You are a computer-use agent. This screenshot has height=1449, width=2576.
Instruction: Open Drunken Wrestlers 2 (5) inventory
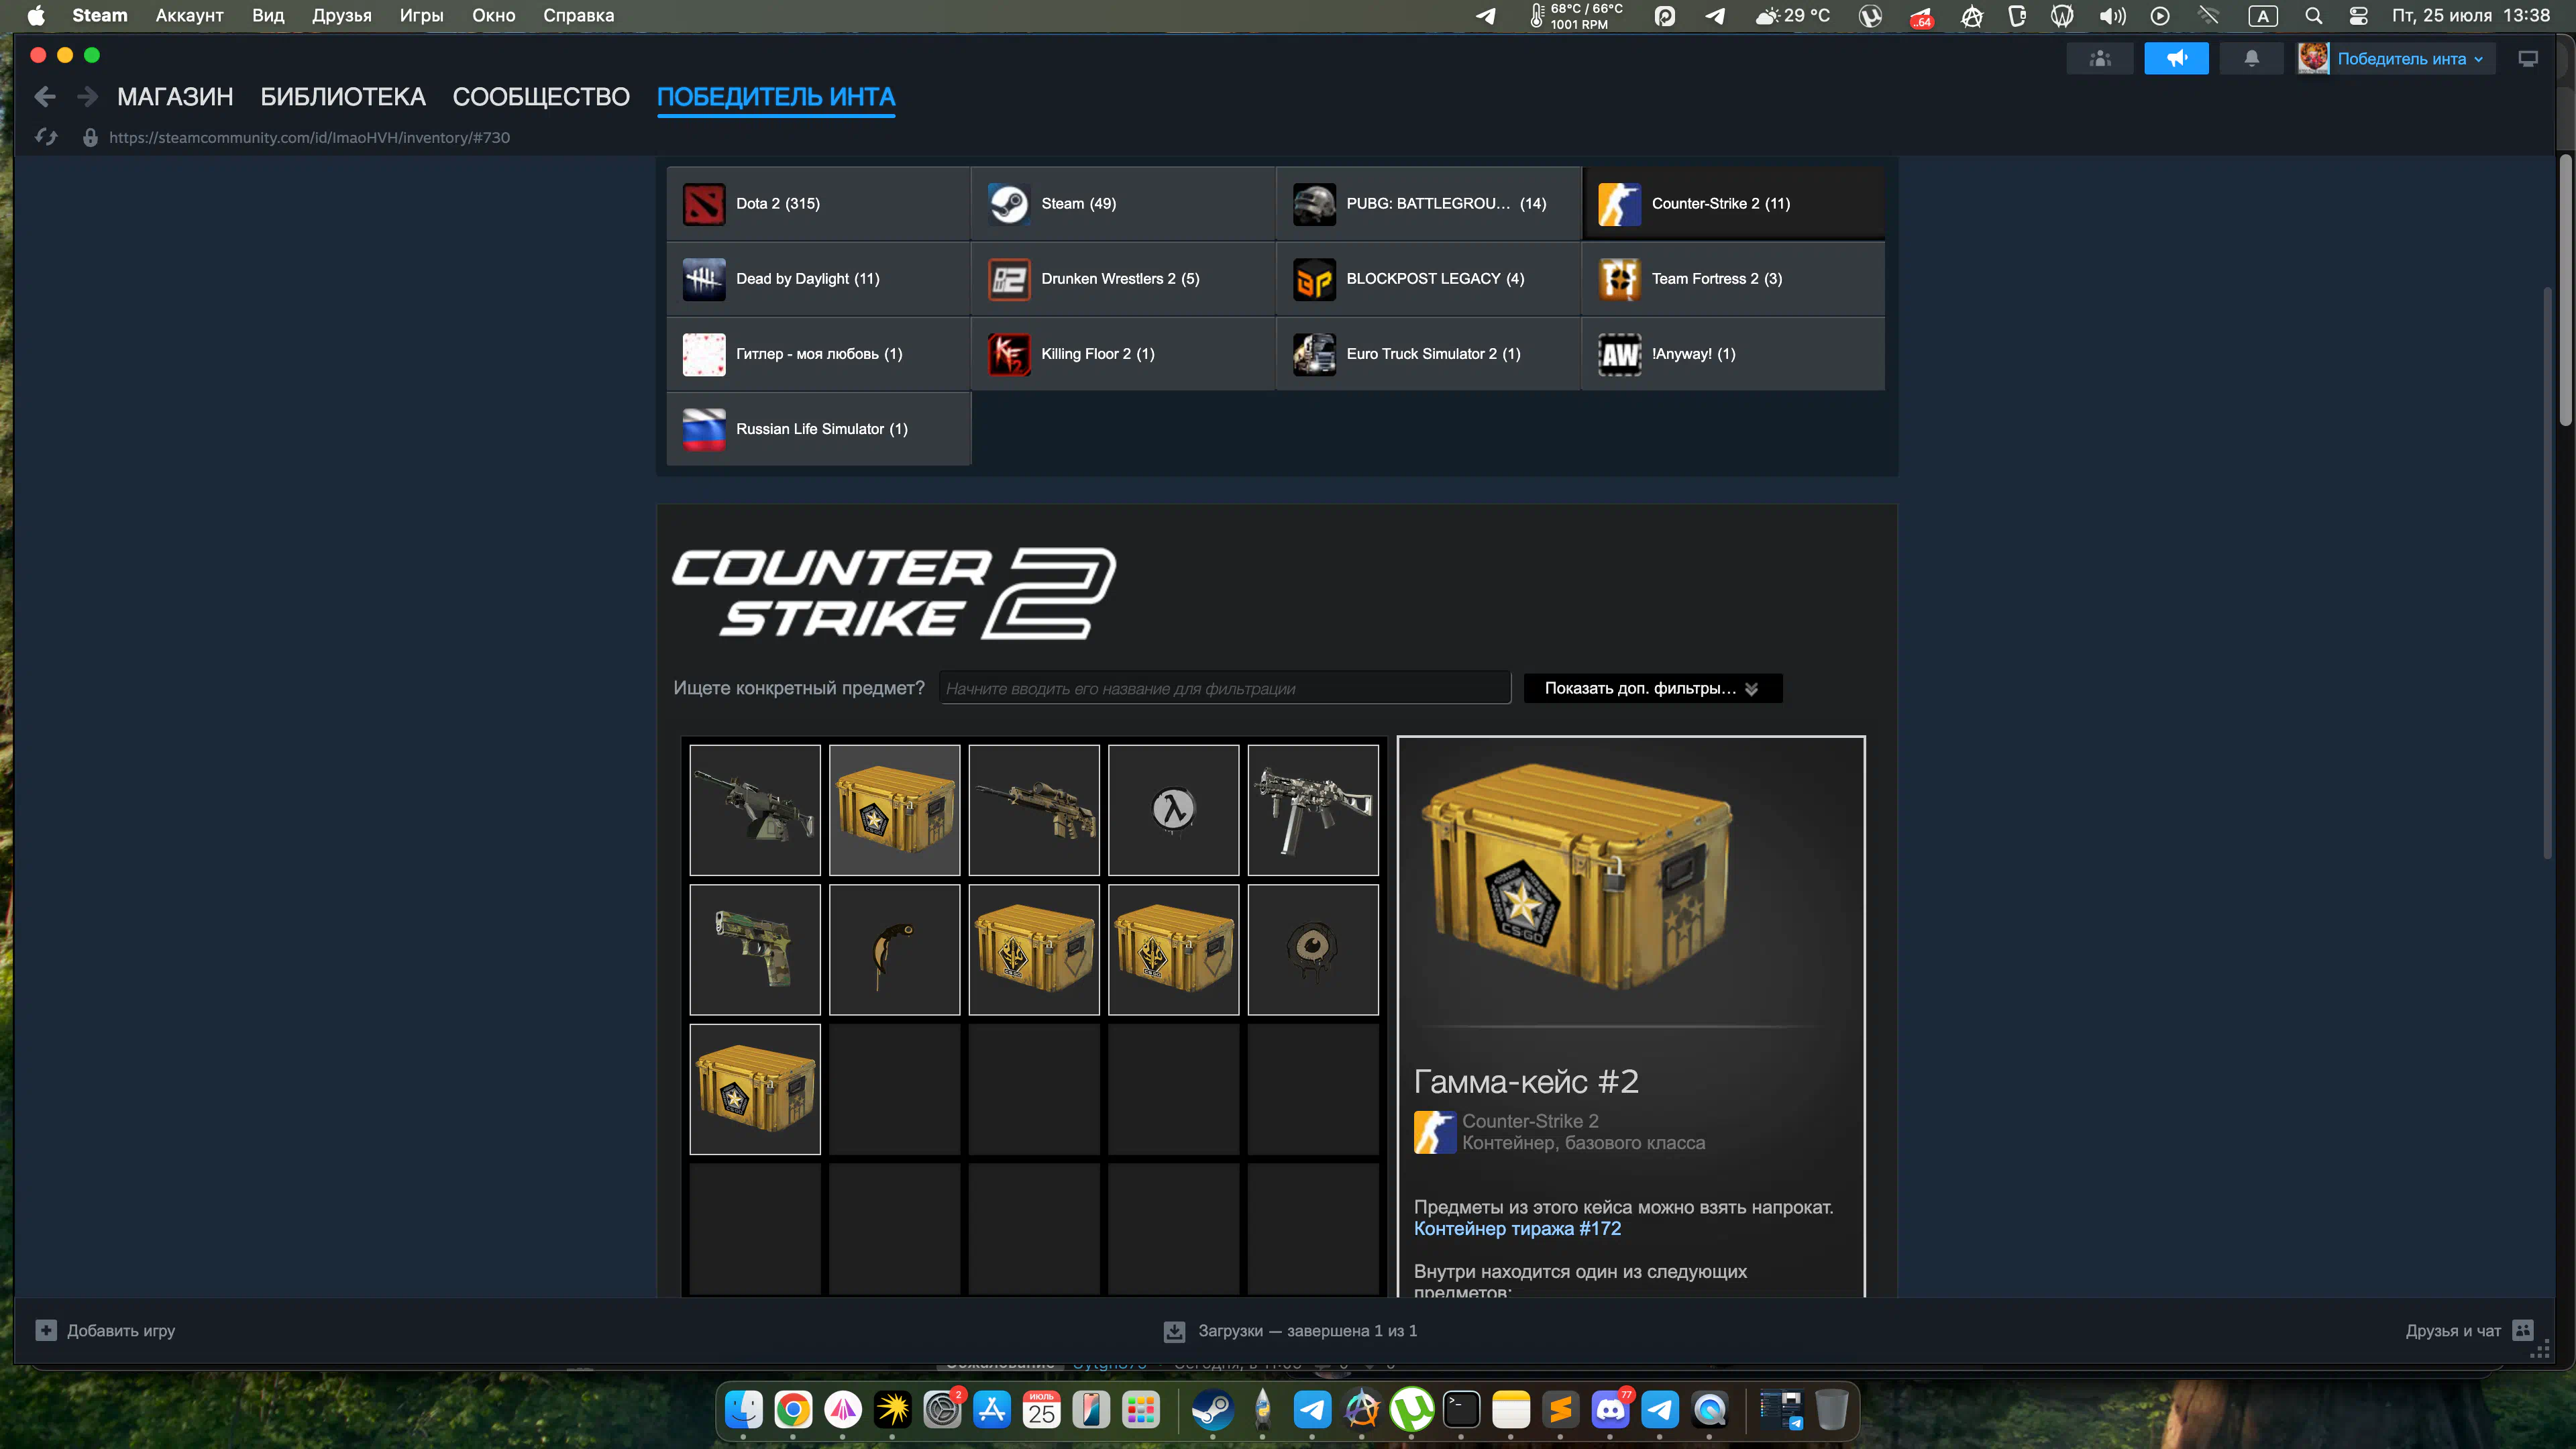click(x=1123, y=279)
